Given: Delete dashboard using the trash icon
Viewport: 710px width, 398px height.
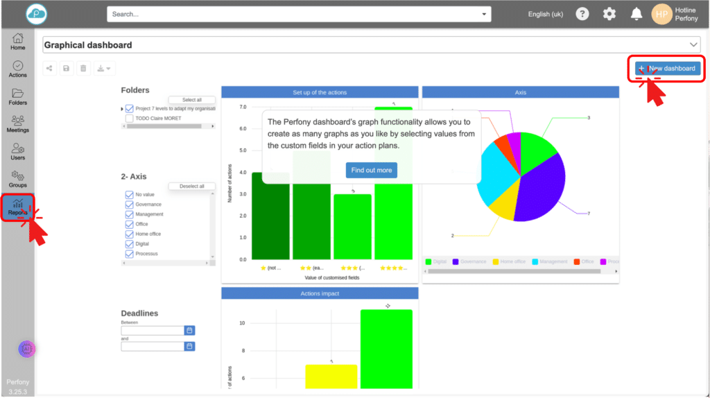Looking at the screenshot, I should coord(83,68).
